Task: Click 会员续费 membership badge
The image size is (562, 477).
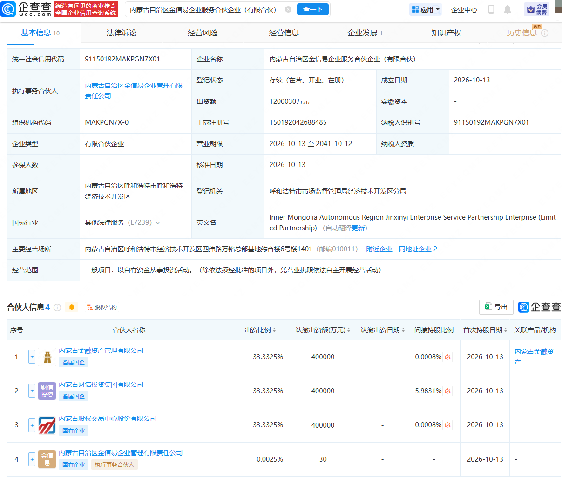Action: 537,9
